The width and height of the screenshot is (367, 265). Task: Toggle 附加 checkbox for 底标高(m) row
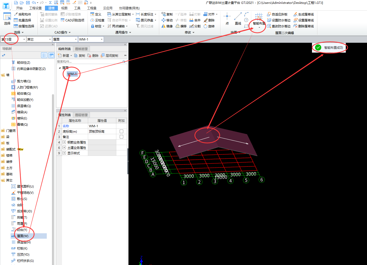(x=121, y=131)
